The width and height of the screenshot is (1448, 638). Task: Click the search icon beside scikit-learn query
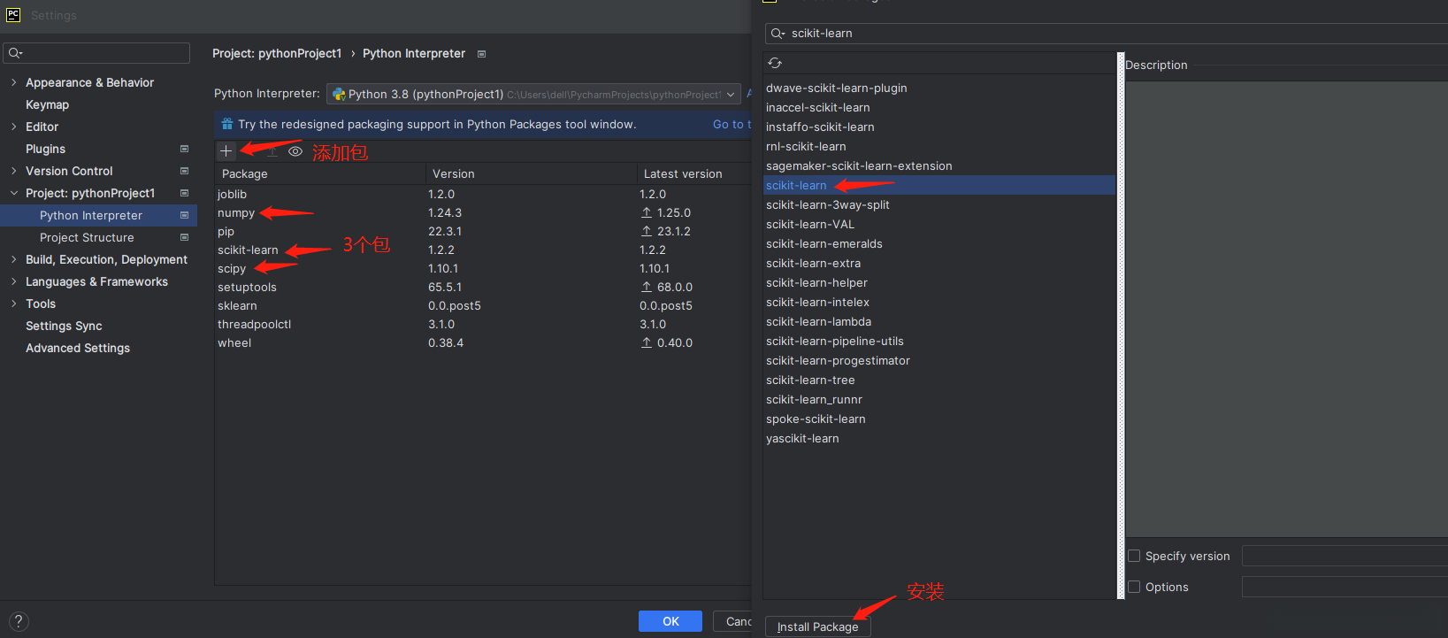(778, 34)
